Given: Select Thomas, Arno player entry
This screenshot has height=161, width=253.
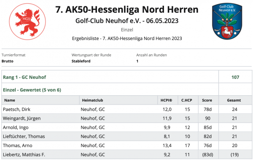Looking at the screenshot, I should tap(18, 145).
